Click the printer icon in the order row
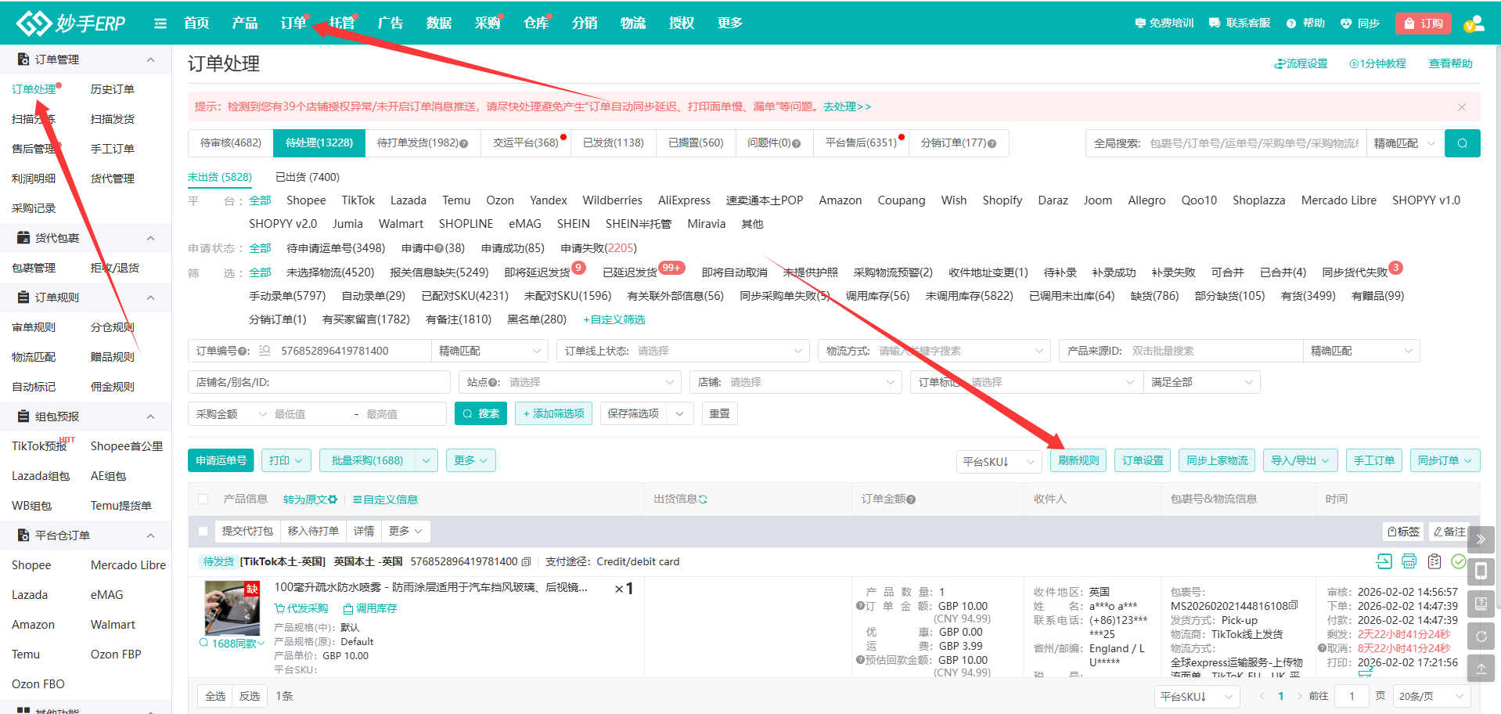This screenshot has width=1501, height=714. pos(1409,561)
